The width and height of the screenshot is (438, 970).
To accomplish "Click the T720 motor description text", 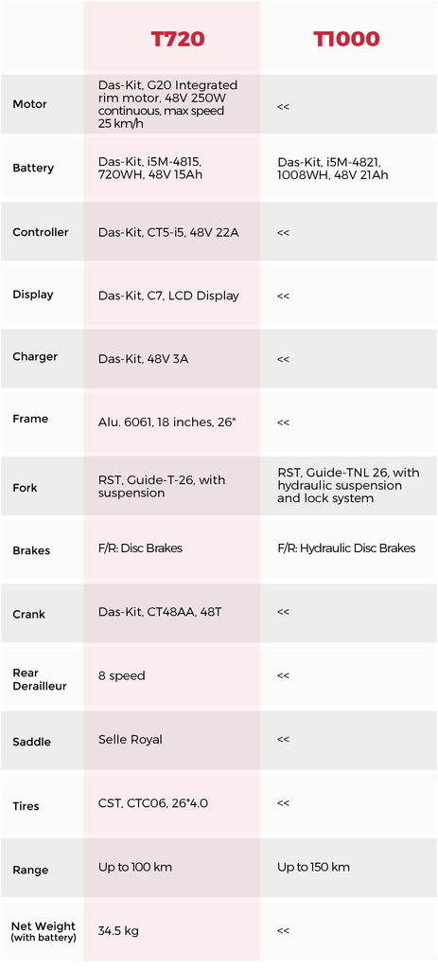I will pyautogui.click(x=167, y=104).
